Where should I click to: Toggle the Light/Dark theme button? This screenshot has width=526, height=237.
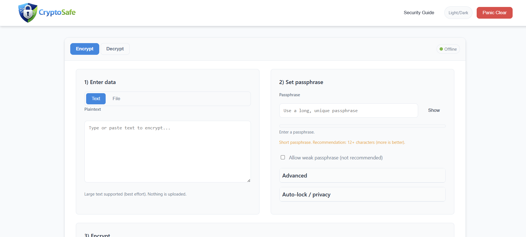point(458,13)
